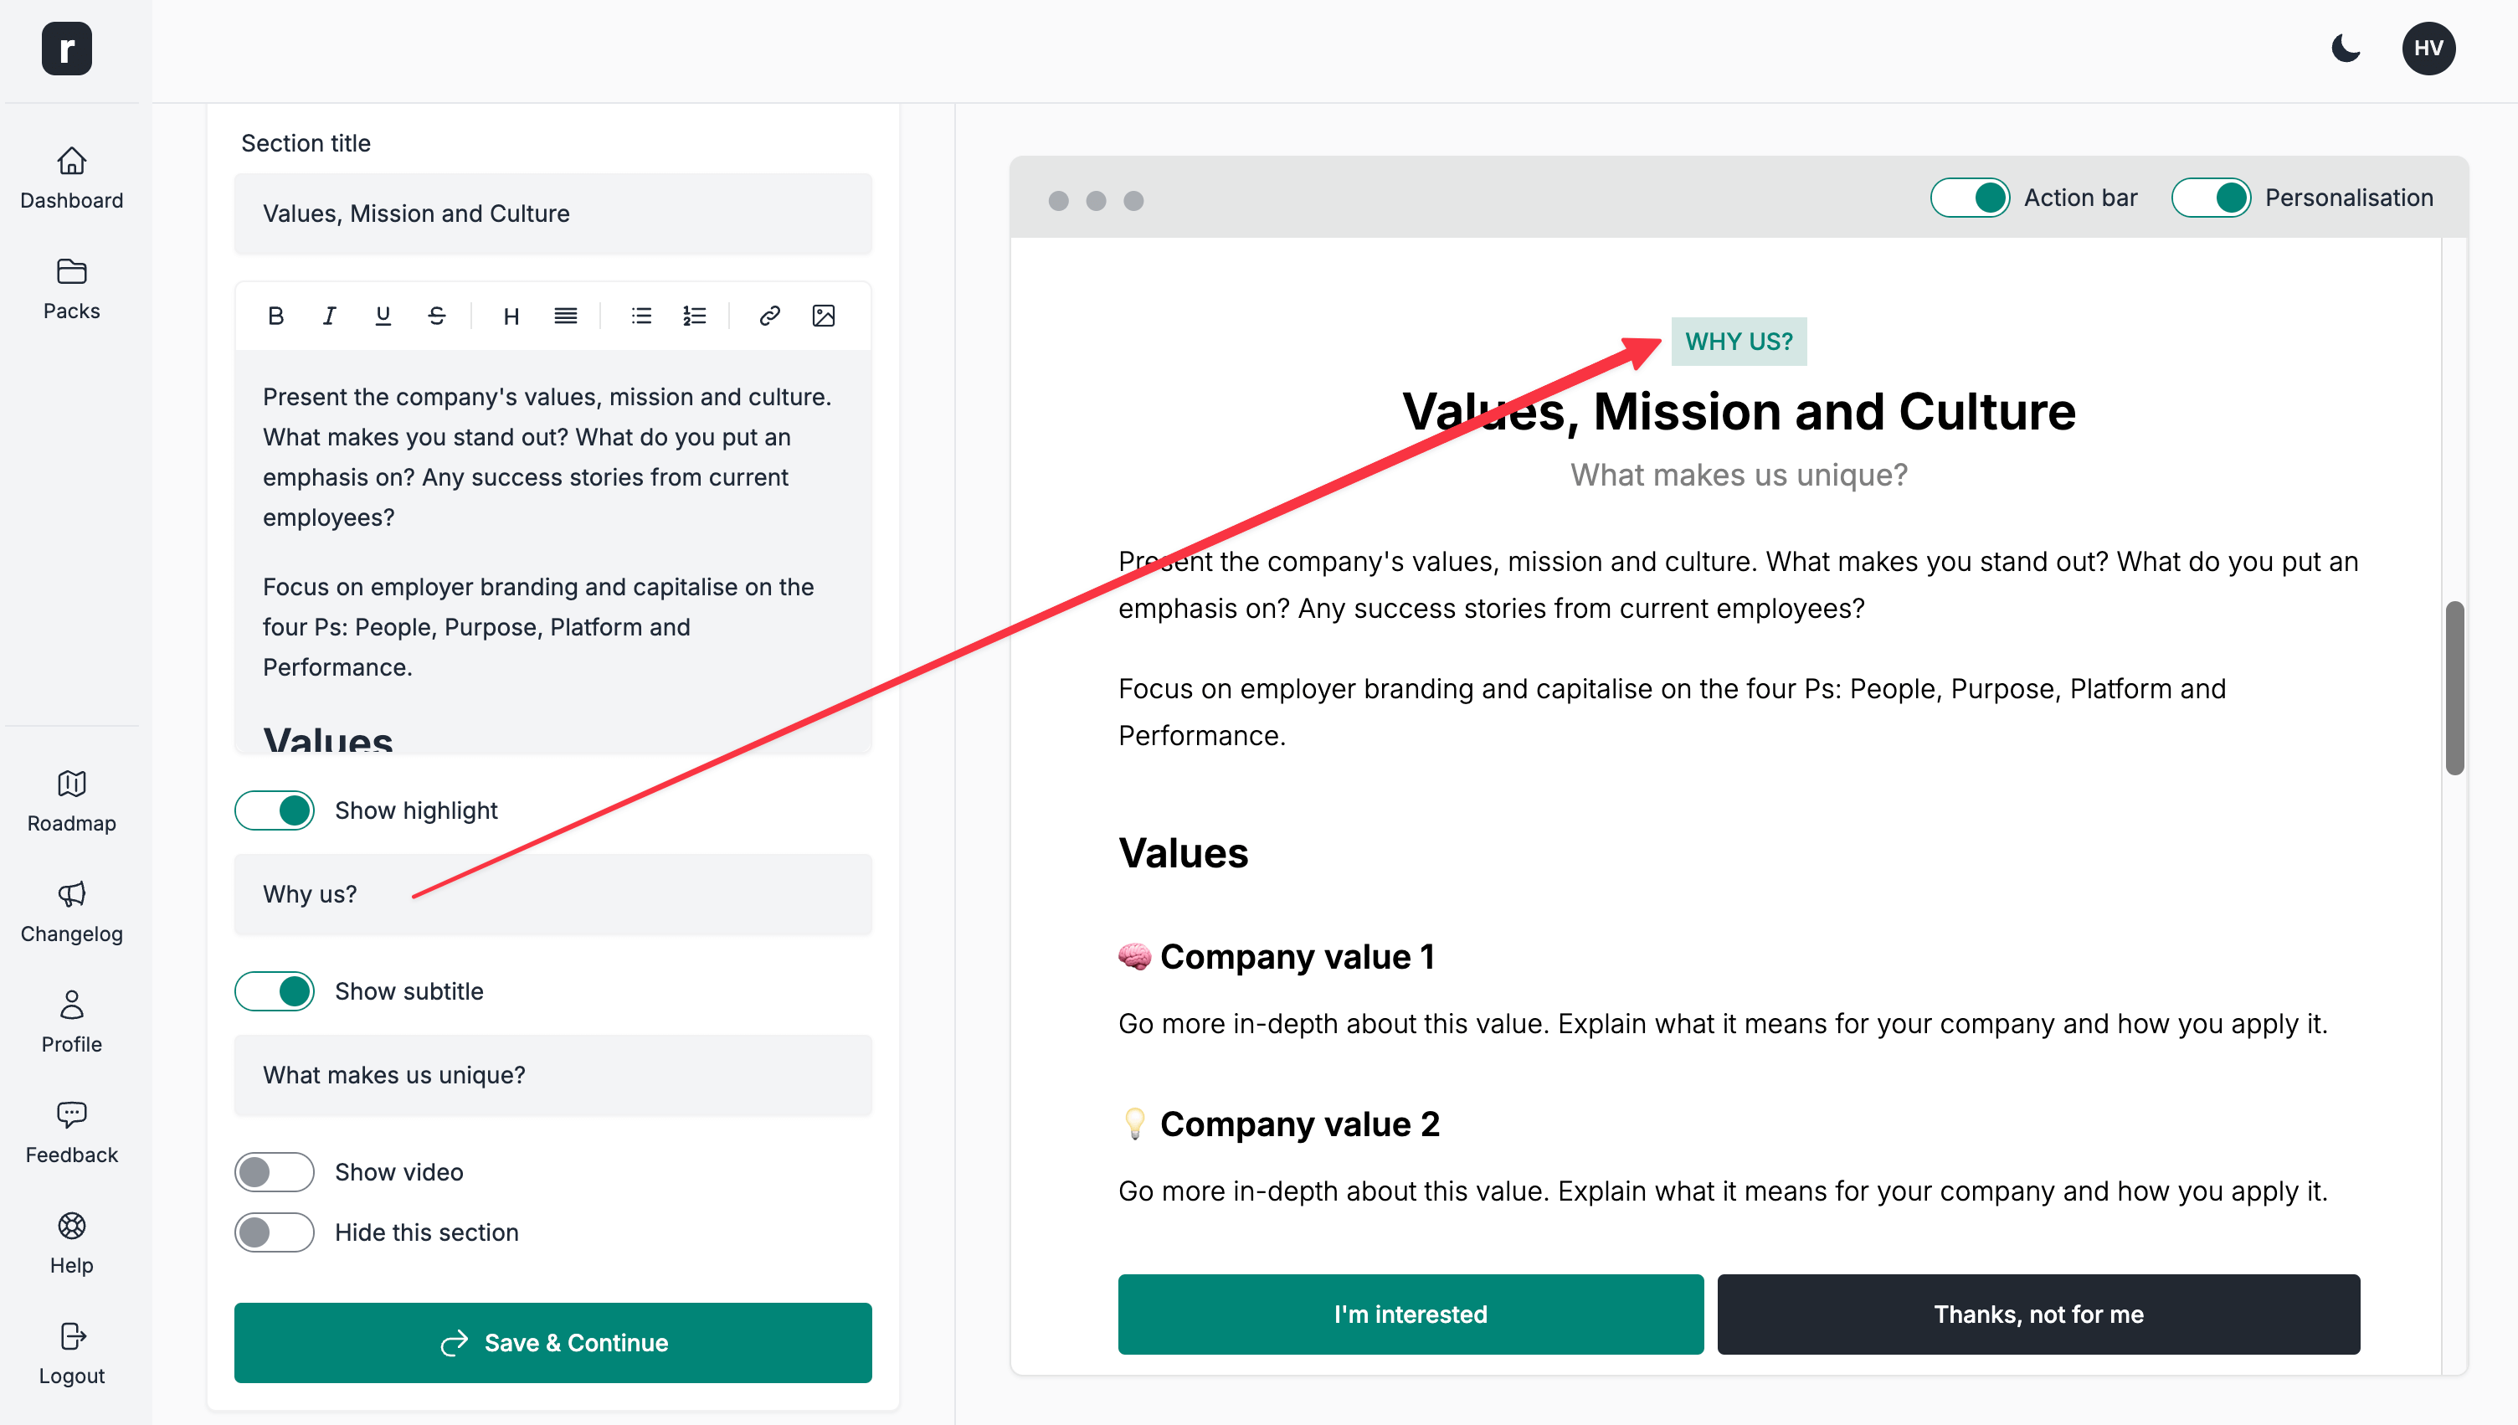The image size is (2518, 1425).
Task: Turn off Show subtitle switch
Action: point(274,990)
